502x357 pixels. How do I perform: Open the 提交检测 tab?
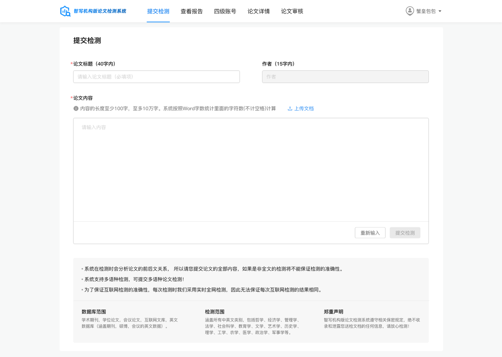158,11
